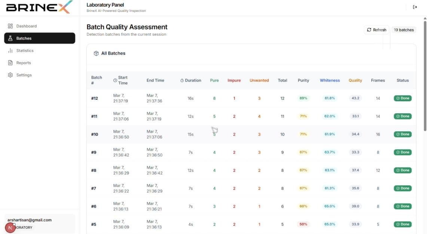The height and width of the screenshot is (234, 427).
Task: Click batch number #7
Action: pos(94,188)
